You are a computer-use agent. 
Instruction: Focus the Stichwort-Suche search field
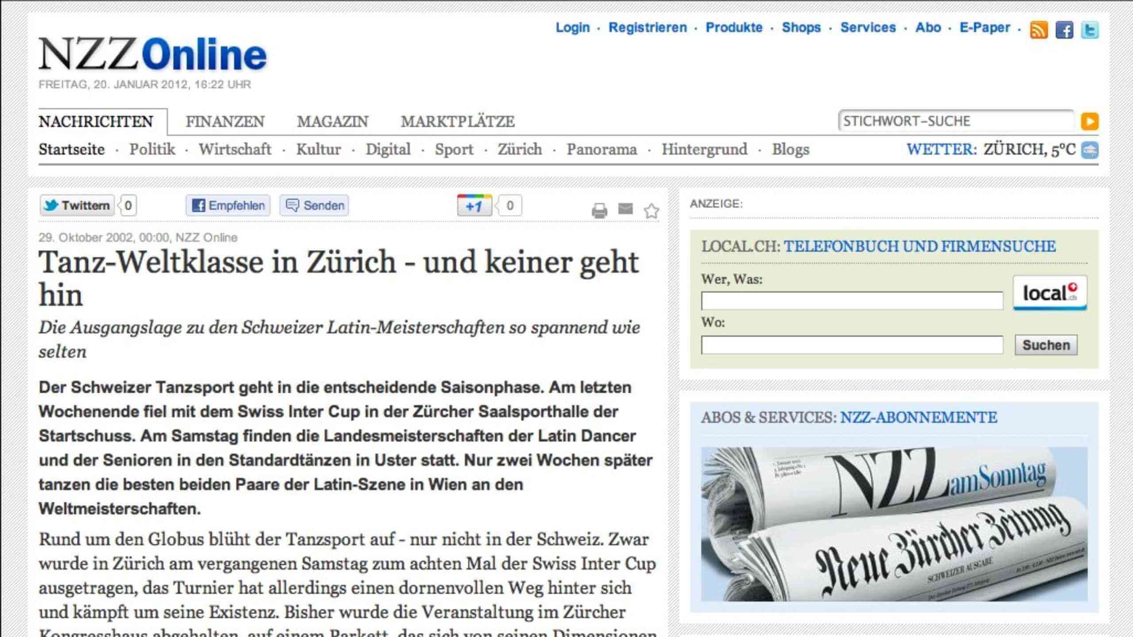[x=955, y=121]
